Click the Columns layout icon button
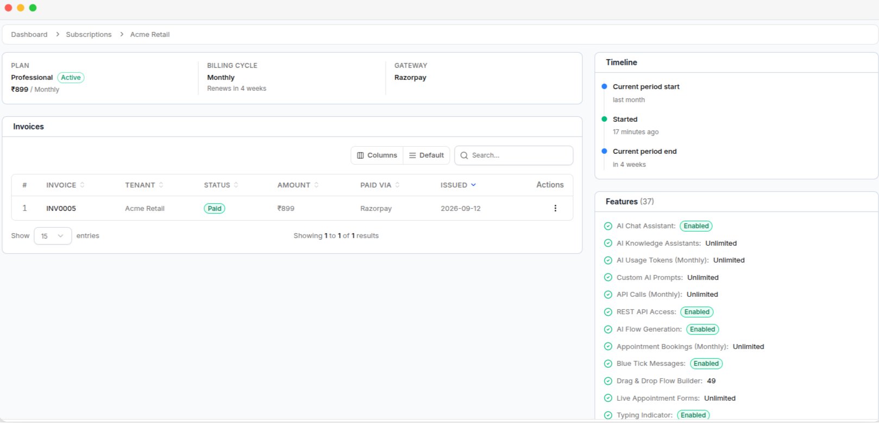 pos(377,155)
